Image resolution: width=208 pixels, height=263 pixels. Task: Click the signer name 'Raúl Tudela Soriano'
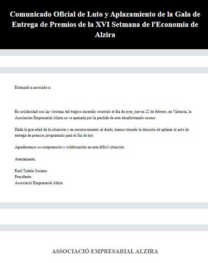click(x=31, y=171)
